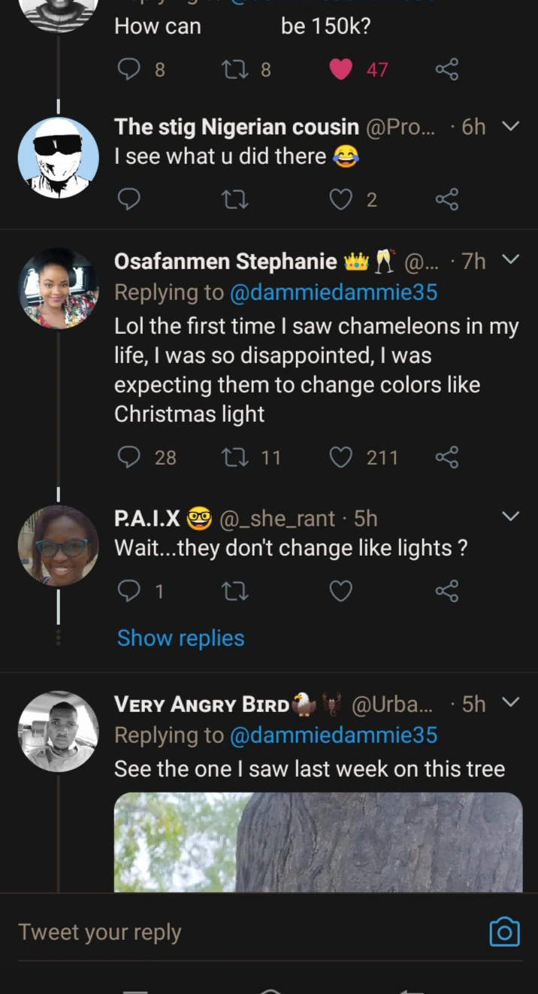538x994 pixels.
Task: Retweet Osafanmen Stephanie's chameleon tweet
Action: [235, 457]
